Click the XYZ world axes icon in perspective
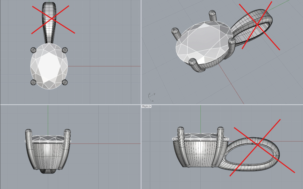303x189 pixels. [151, 97]
